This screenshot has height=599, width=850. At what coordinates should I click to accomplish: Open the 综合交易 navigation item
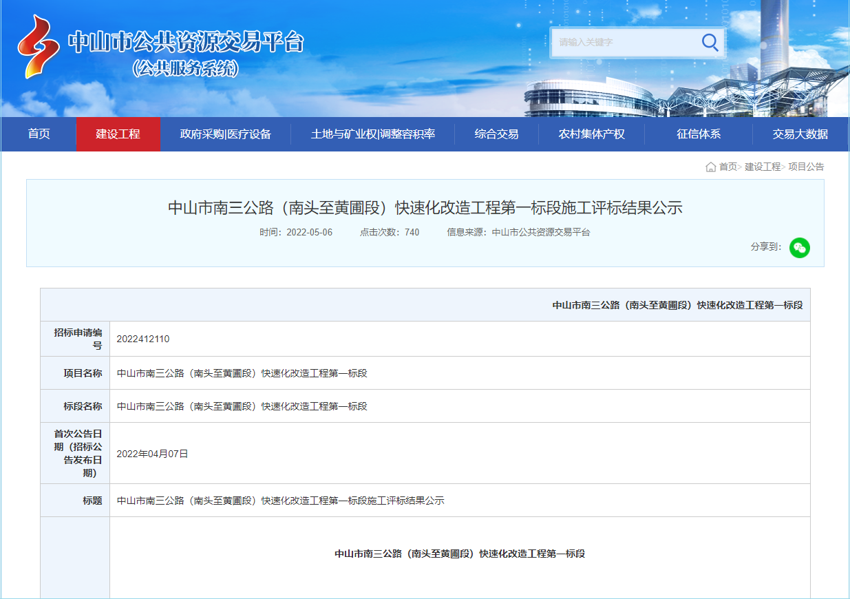point(496,134)
